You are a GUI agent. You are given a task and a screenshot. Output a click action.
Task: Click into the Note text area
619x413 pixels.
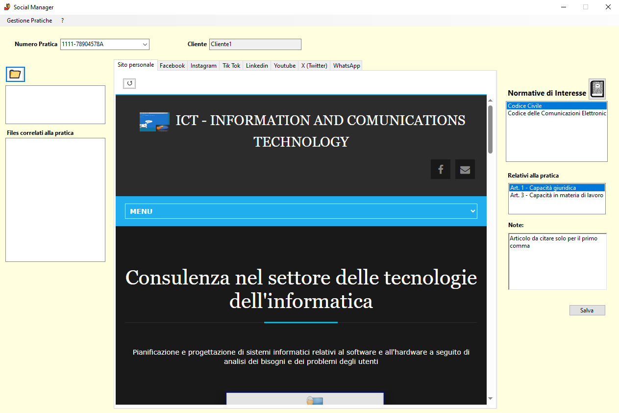557,261
